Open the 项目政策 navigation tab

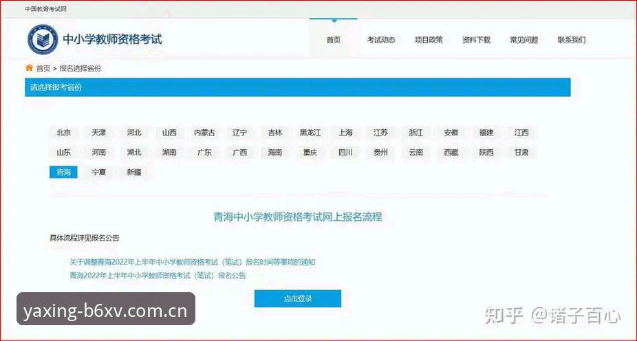(x=429, y=40)
